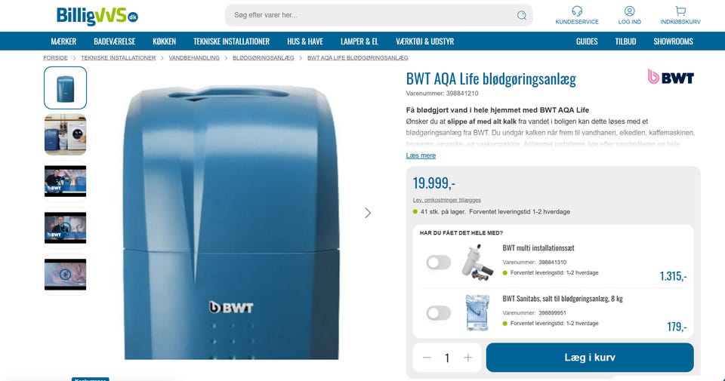
Task: Click the Log ind user icon
Action: pos(629,11)
